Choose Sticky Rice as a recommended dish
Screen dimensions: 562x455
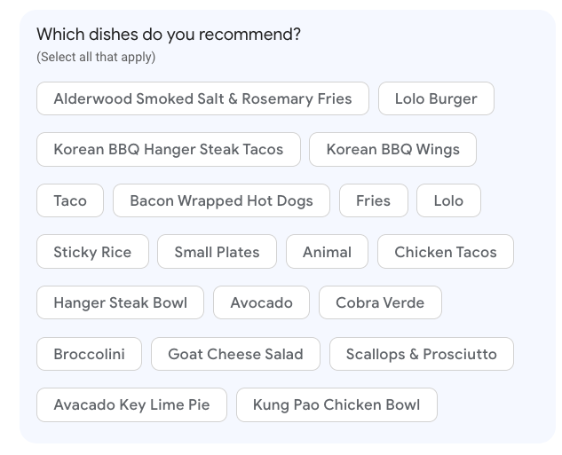[x=92, y=252]
